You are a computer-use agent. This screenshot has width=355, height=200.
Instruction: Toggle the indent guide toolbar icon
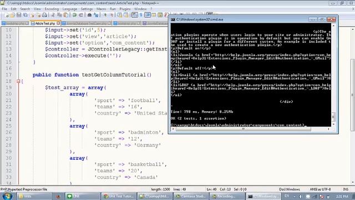[x=148, y=15]
